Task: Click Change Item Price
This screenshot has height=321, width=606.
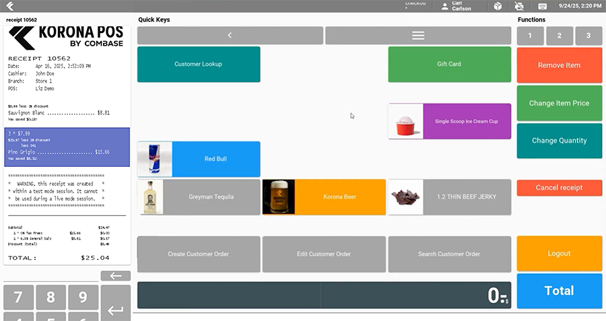Action: 560,103
